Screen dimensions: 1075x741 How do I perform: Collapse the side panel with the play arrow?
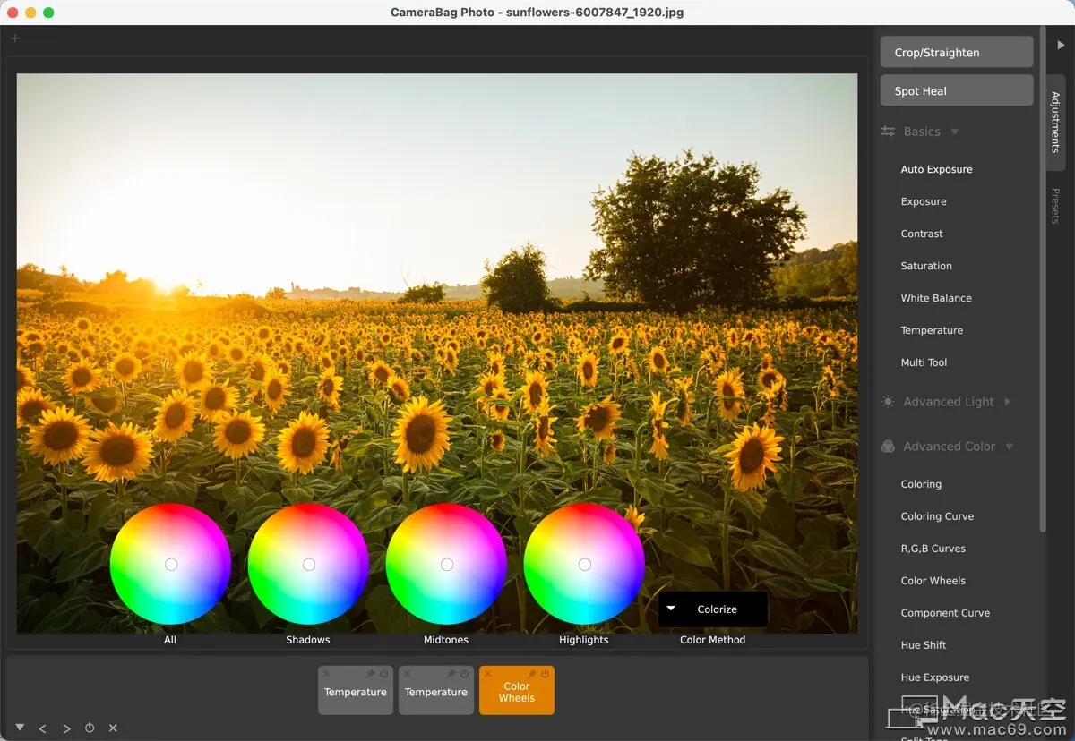tap(1061, 45)
